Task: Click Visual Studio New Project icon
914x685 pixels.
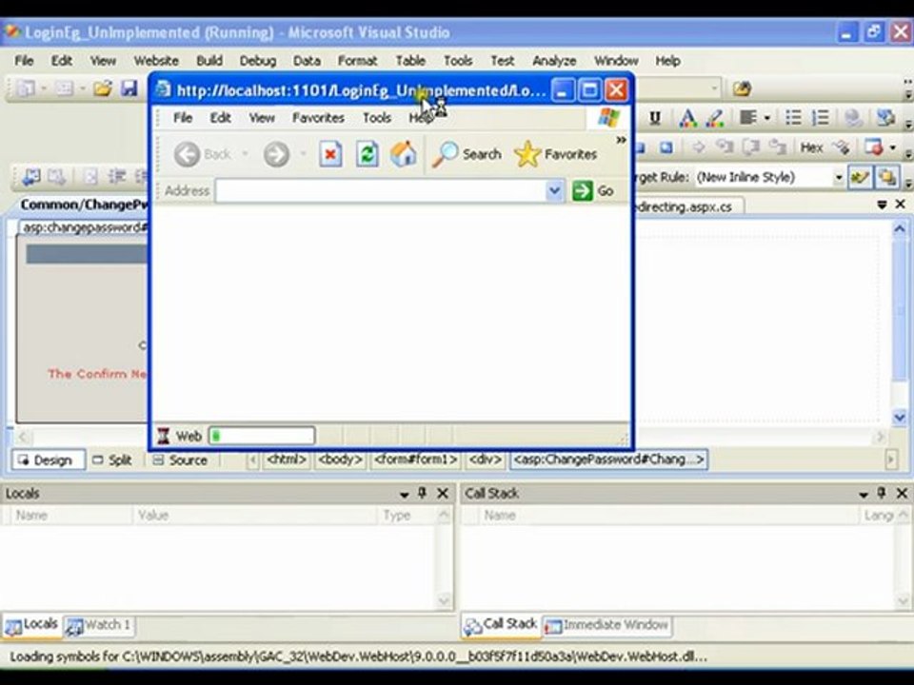Action: tap(25, 88)
